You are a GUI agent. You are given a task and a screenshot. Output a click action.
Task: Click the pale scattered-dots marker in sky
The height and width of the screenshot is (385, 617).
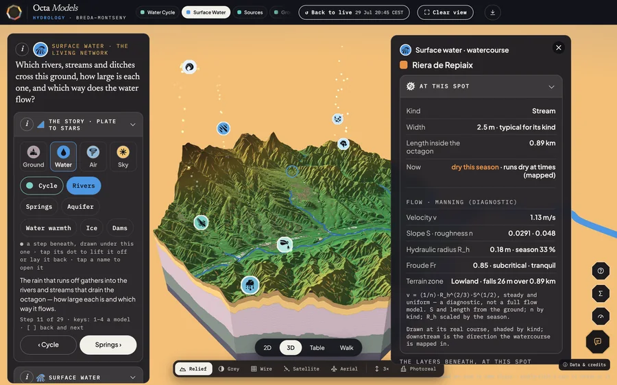click(x=337, y=119)
